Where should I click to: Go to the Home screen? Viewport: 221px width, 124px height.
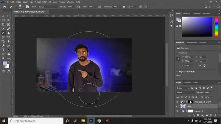coord(4,7)
